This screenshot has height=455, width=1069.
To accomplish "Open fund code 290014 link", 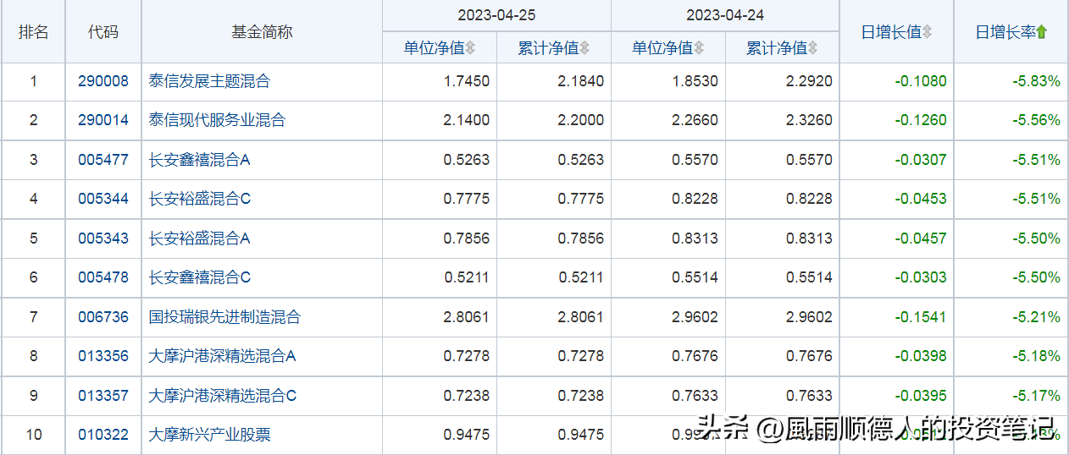I will (x=103, y=121).
